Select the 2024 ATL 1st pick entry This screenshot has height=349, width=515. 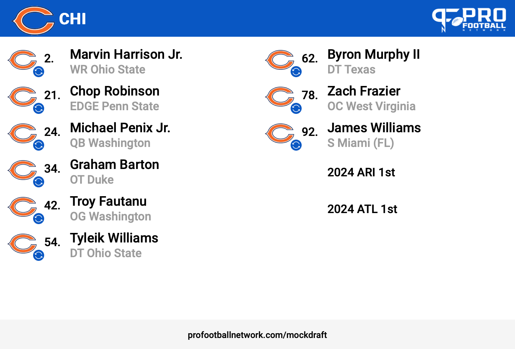pos(362,209)
